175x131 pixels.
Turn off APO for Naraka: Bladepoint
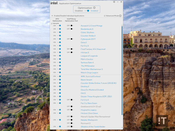pyautogui.click(x=59, y=120)
